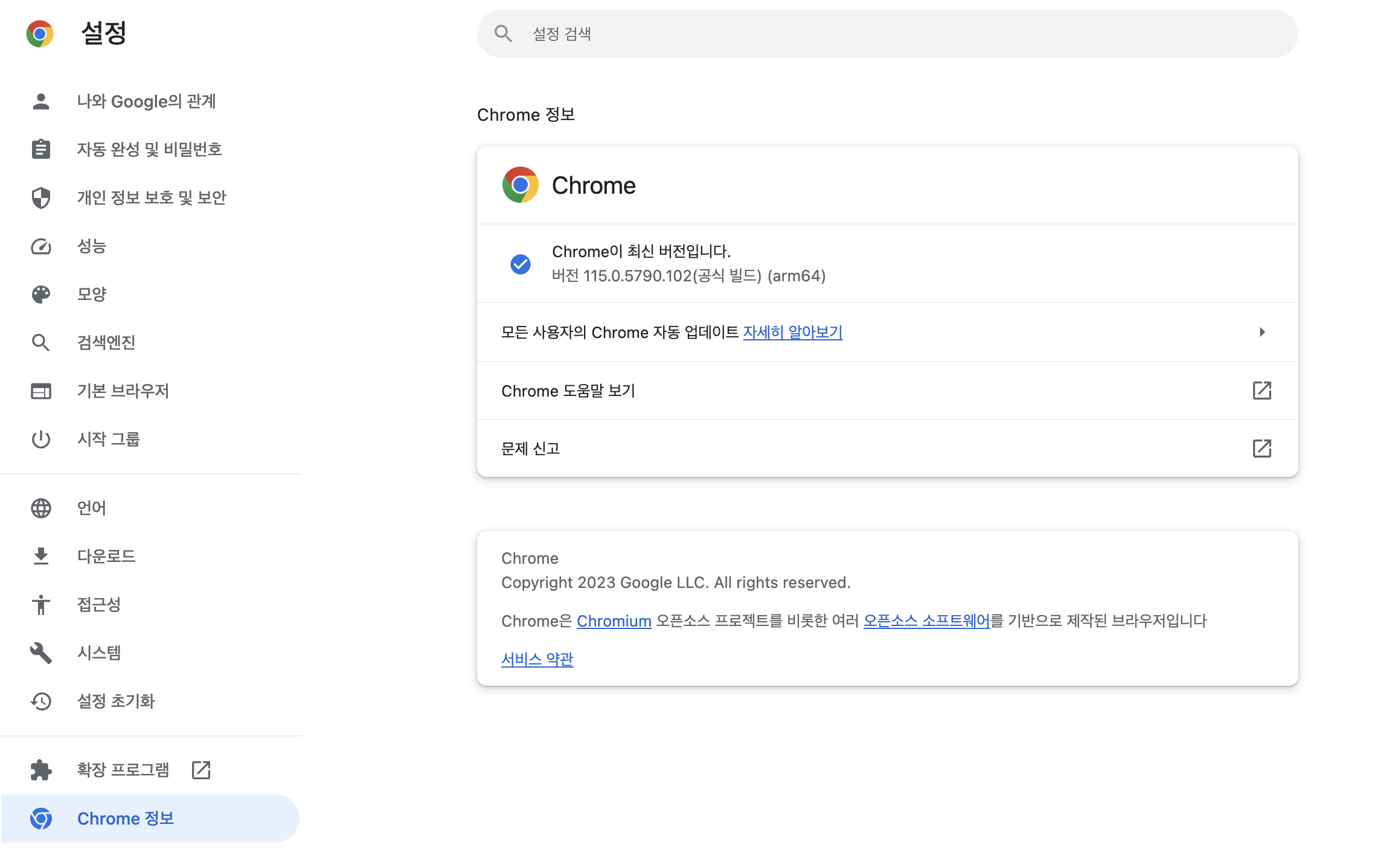This screenshot has height=862, width=1395.
Task: Click the 설정 page title
Action: pyautogui.click(x=104, y=33)
